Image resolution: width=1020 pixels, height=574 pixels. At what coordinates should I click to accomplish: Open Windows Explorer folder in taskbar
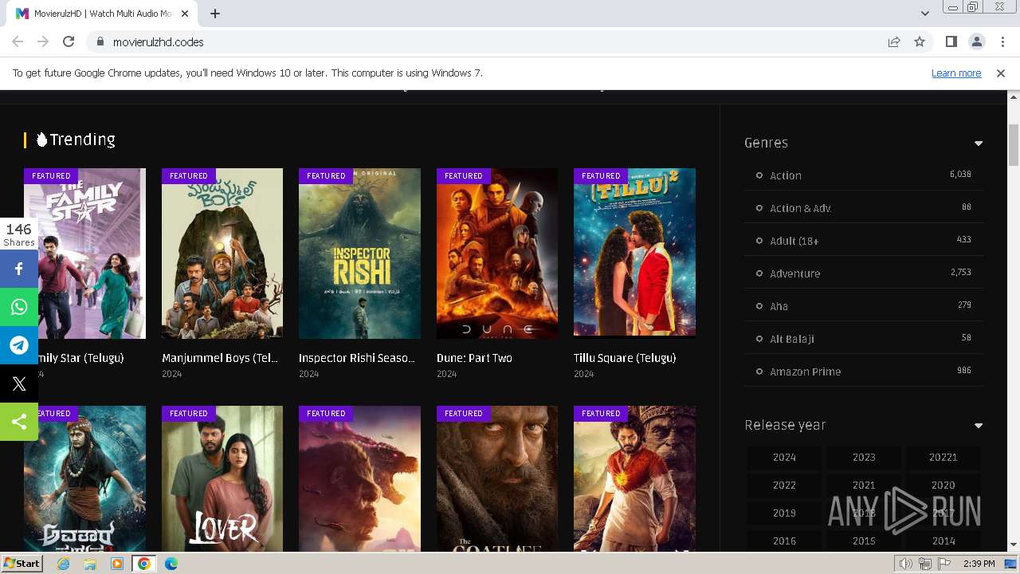[x=90, y=564]
